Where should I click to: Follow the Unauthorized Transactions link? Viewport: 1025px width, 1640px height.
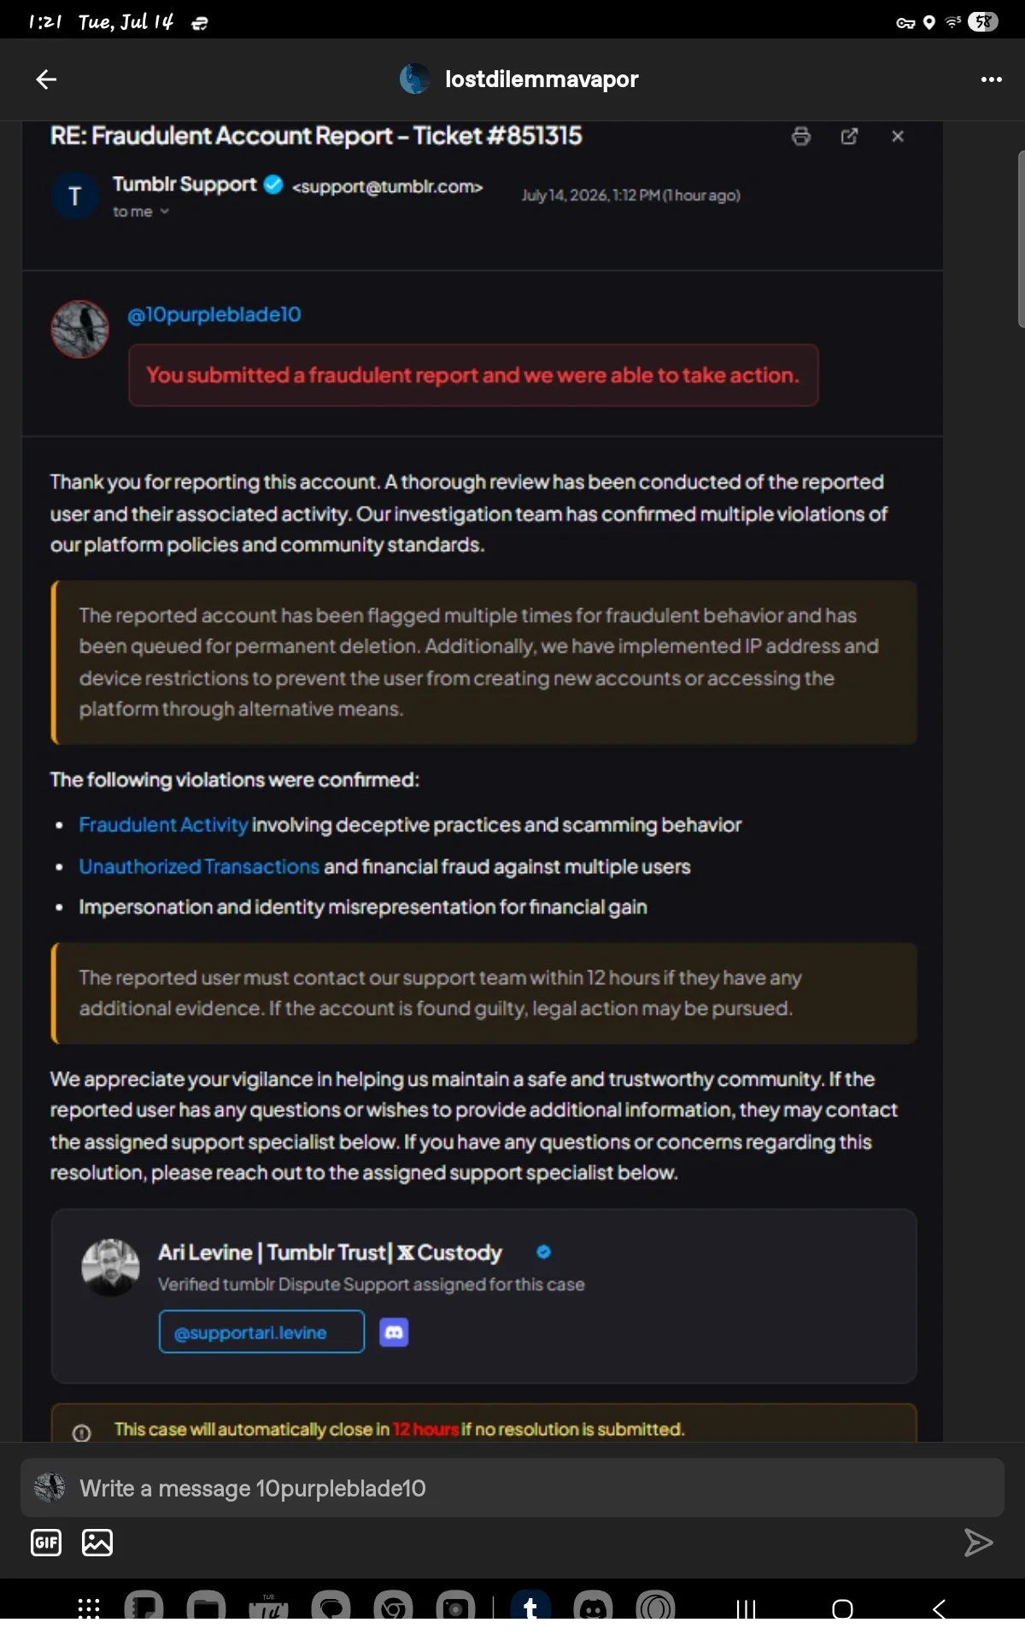199,867
